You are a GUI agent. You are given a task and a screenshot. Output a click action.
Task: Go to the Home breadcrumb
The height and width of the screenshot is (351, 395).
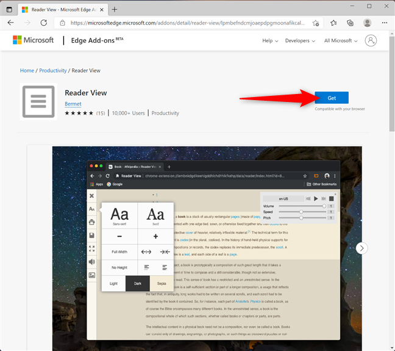click(x=27, y=71)
